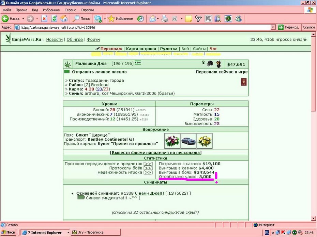Screen dimensions: 317x237
Task: Click the vertical scrollbar down arrow
Action: coord(313,218)
